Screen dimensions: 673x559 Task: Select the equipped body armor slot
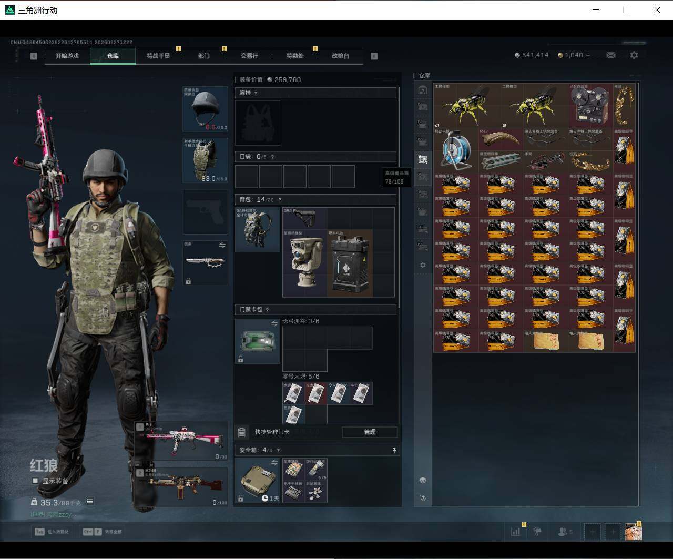tap(205, 160)
